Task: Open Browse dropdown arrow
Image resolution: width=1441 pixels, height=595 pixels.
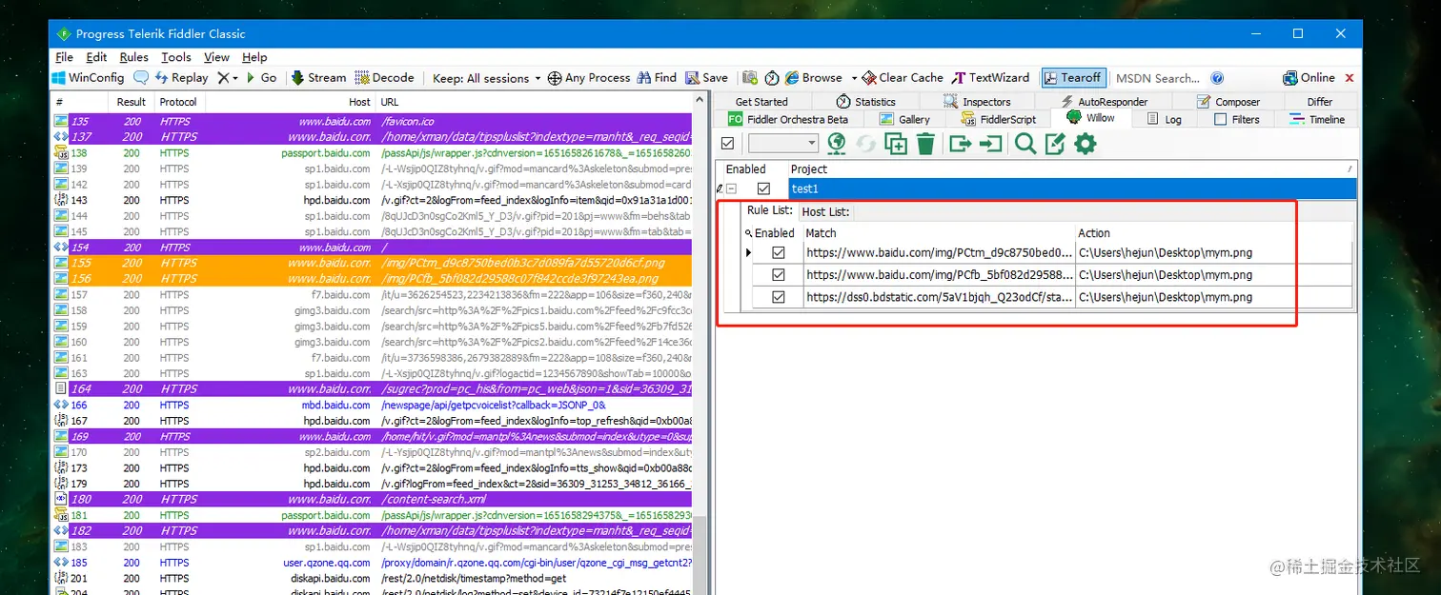Action: click(854, 78)
